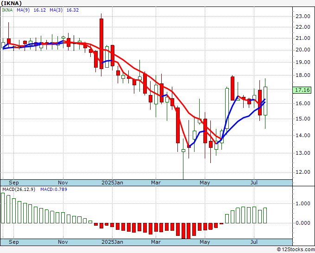The image size is (315, 253).
Task: Click Sep on the MACD time axis
Action: click(x=13, y=242)
